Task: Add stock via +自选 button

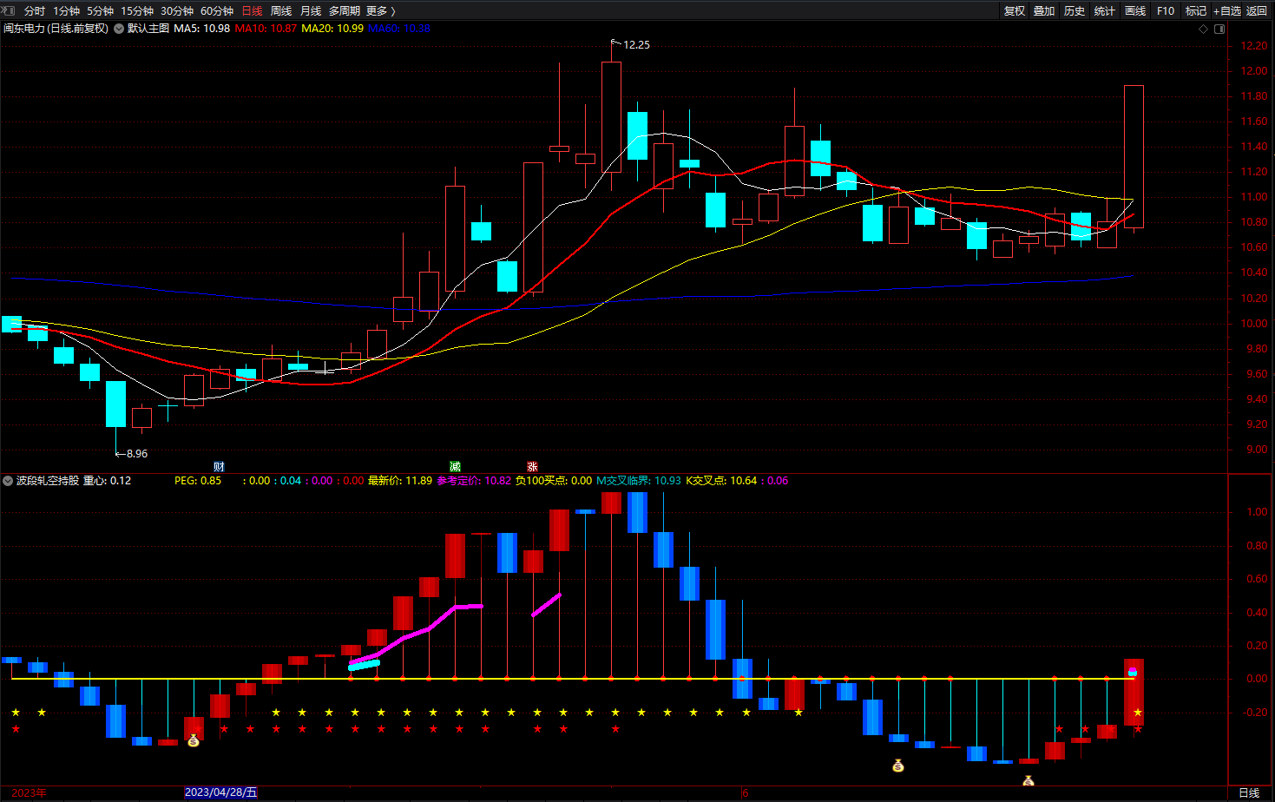Action: (x=1227, y=10)
